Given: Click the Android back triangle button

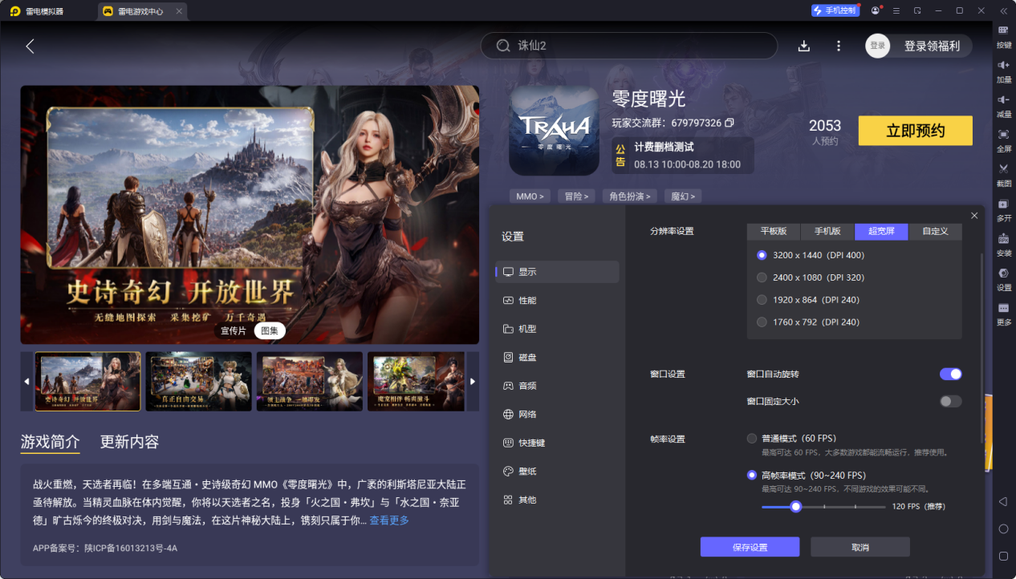Looking at the screenshot, I should (1003, 501).
